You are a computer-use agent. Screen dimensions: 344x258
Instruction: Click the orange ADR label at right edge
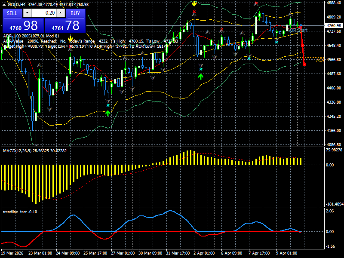(x=320, y=60)
